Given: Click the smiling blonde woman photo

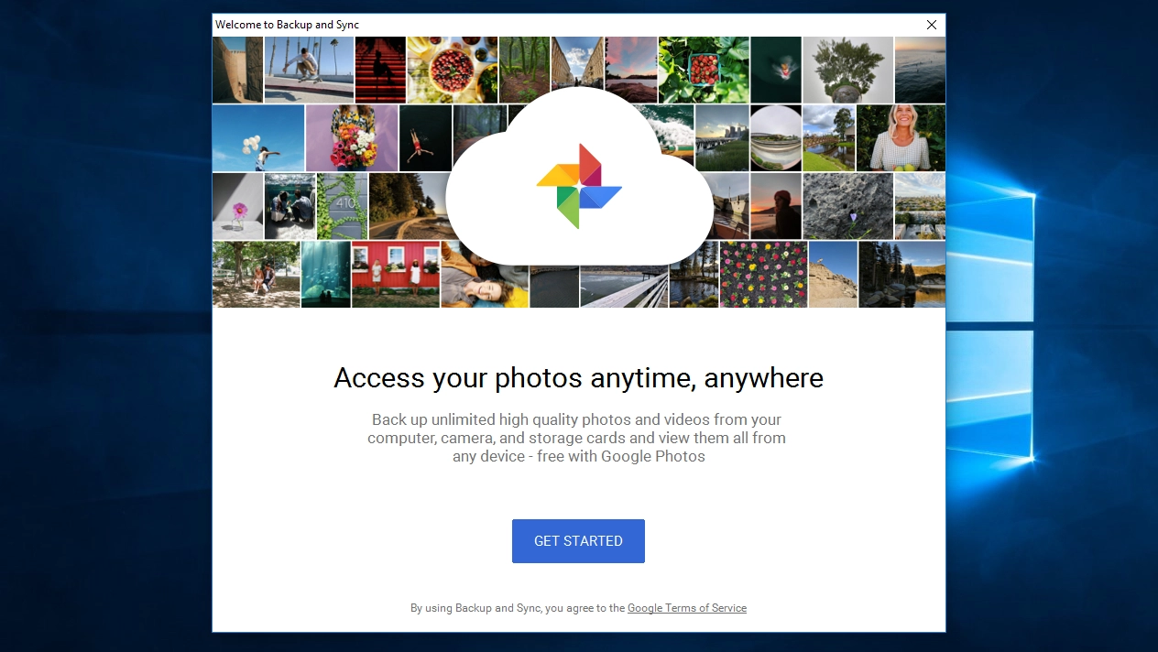Looking at the screenshot, I should (x=901, y=138).
